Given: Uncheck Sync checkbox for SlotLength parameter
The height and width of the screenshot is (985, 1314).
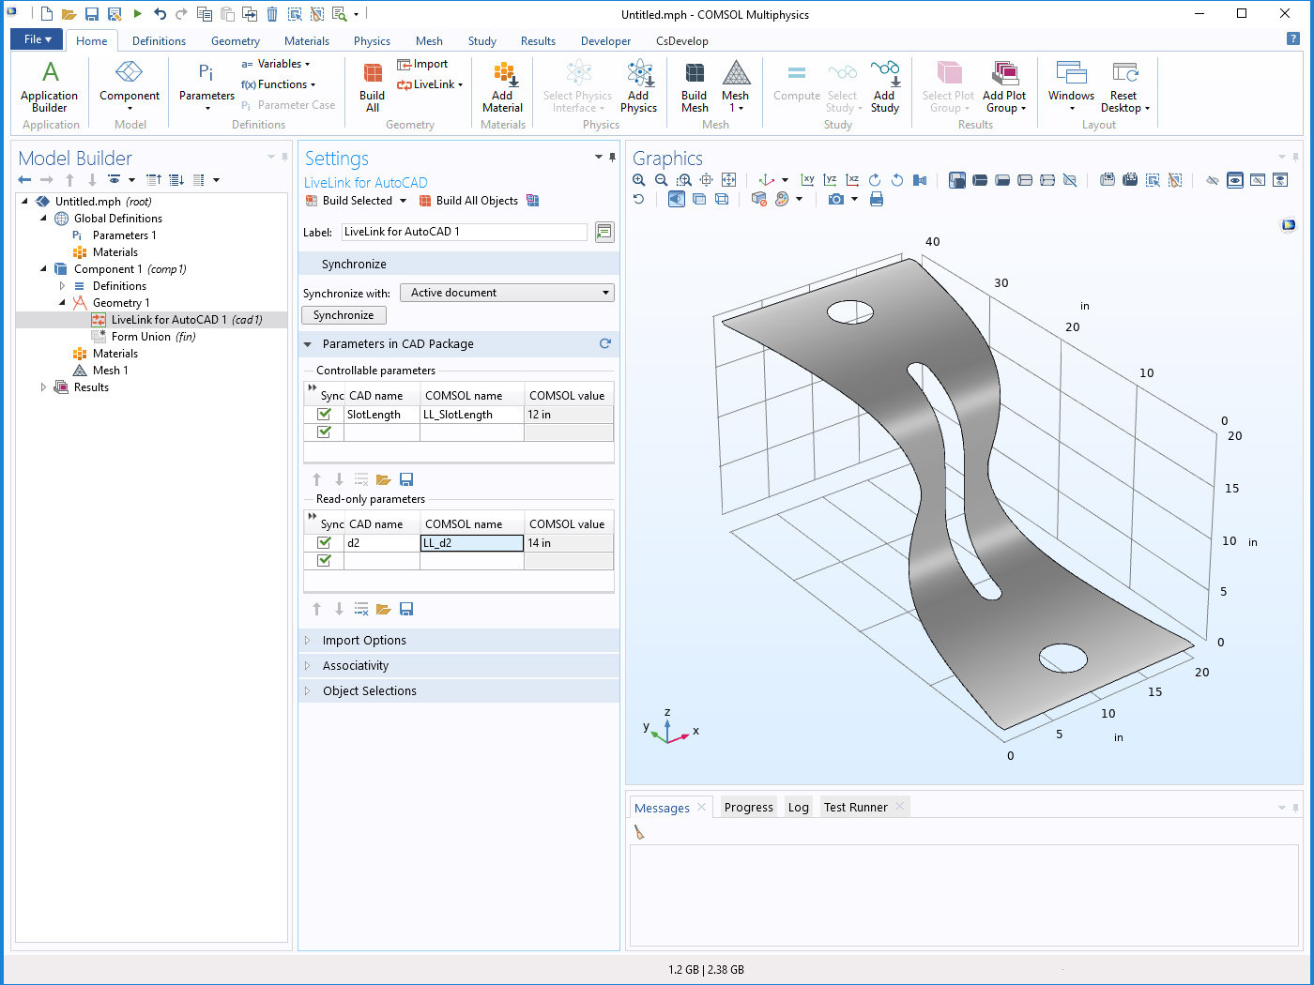Looking at the screenshot, I should point(325,414).
